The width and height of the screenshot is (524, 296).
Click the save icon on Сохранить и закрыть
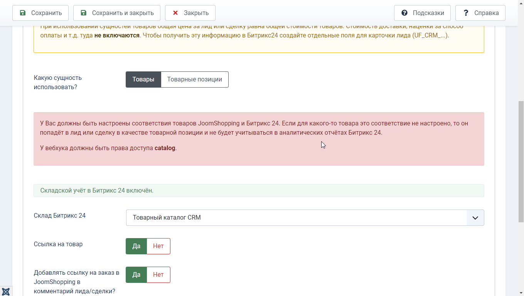pos(84,13)
